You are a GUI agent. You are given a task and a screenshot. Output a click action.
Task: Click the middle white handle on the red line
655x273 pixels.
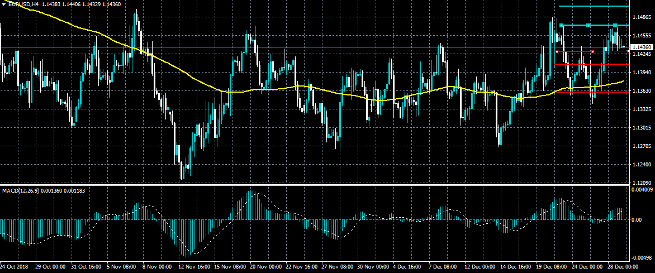point(592,52)
